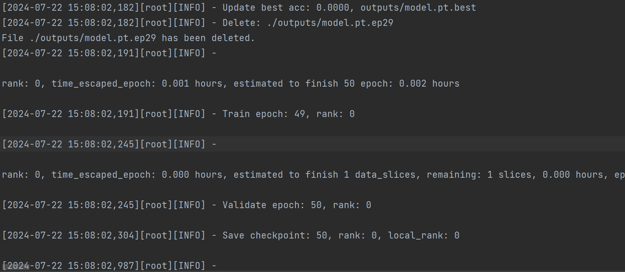Click 'time_escaped_epoch: 0.001 hours' text
625x272 pixels.
tap(137, 84)
